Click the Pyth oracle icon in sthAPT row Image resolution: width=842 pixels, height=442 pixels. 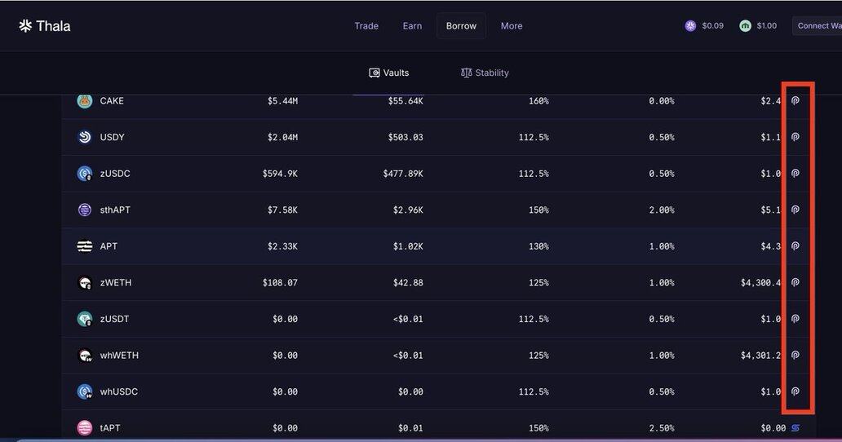(795, 210)
